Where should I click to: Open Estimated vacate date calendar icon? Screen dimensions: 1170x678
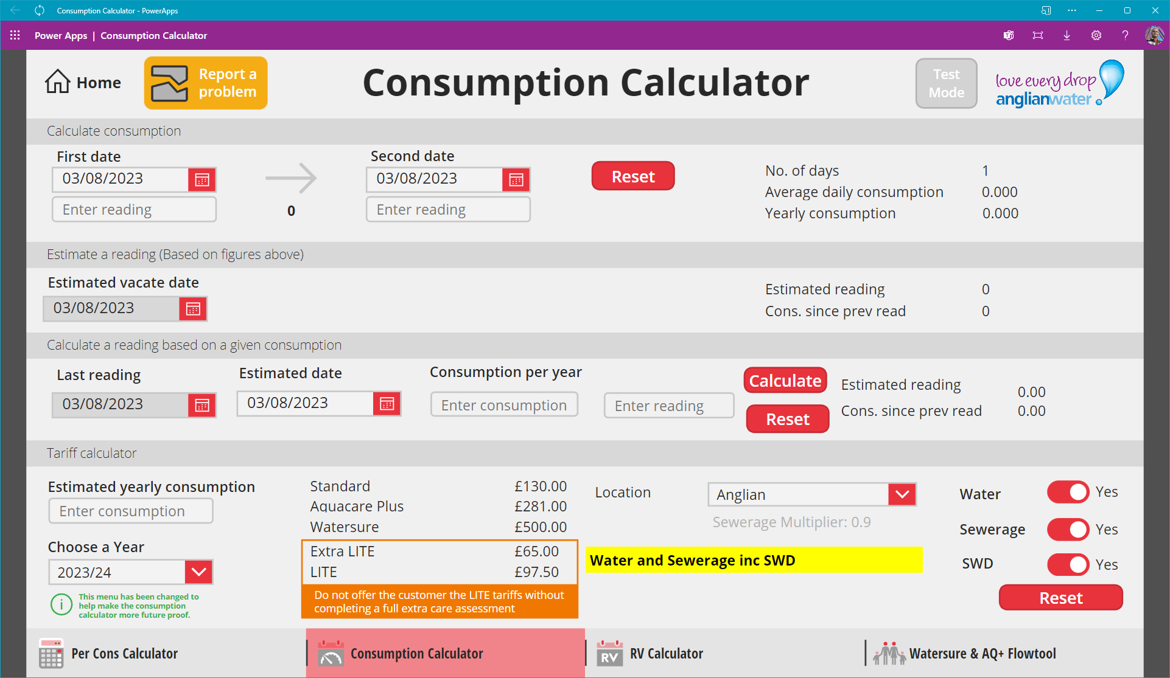click(193, 309)
